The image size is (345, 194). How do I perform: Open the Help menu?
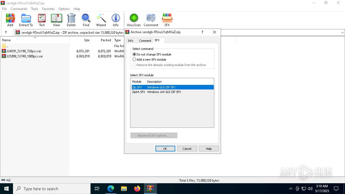(x=77, y=9)
